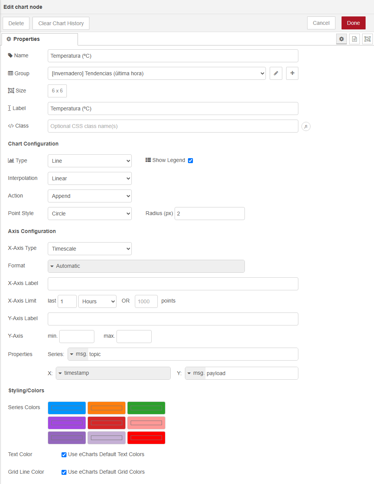Click the Y-Axis min field
The image size is (374, 484).
click(77, 337)
